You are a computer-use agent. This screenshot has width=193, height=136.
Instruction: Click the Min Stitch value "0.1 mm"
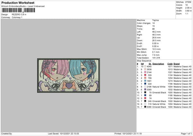coord(156,52)
